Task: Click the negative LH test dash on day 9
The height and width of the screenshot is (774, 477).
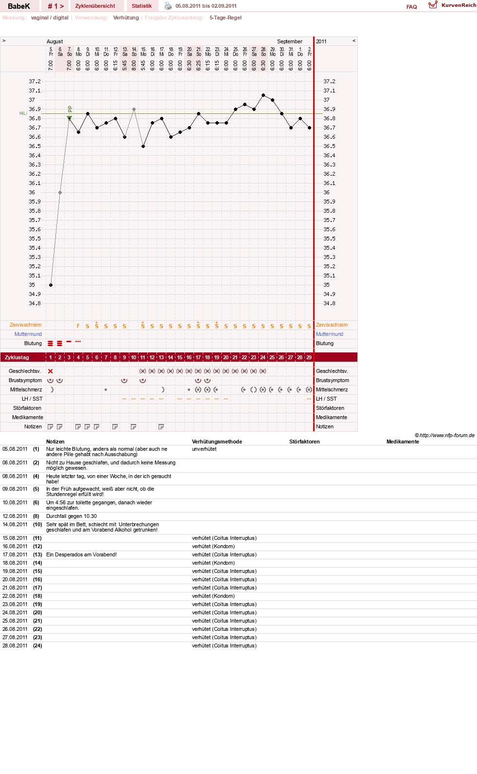Action: (124, 399)
